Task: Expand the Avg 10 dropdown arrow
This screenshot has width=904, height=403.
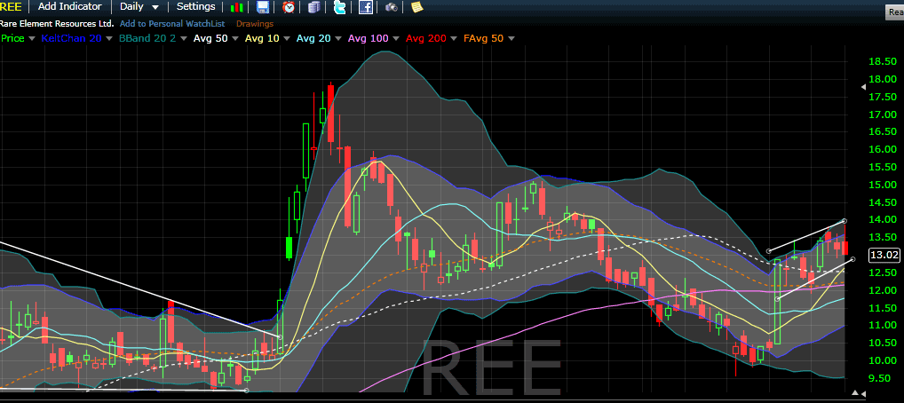Action: (x=287, y=39)
